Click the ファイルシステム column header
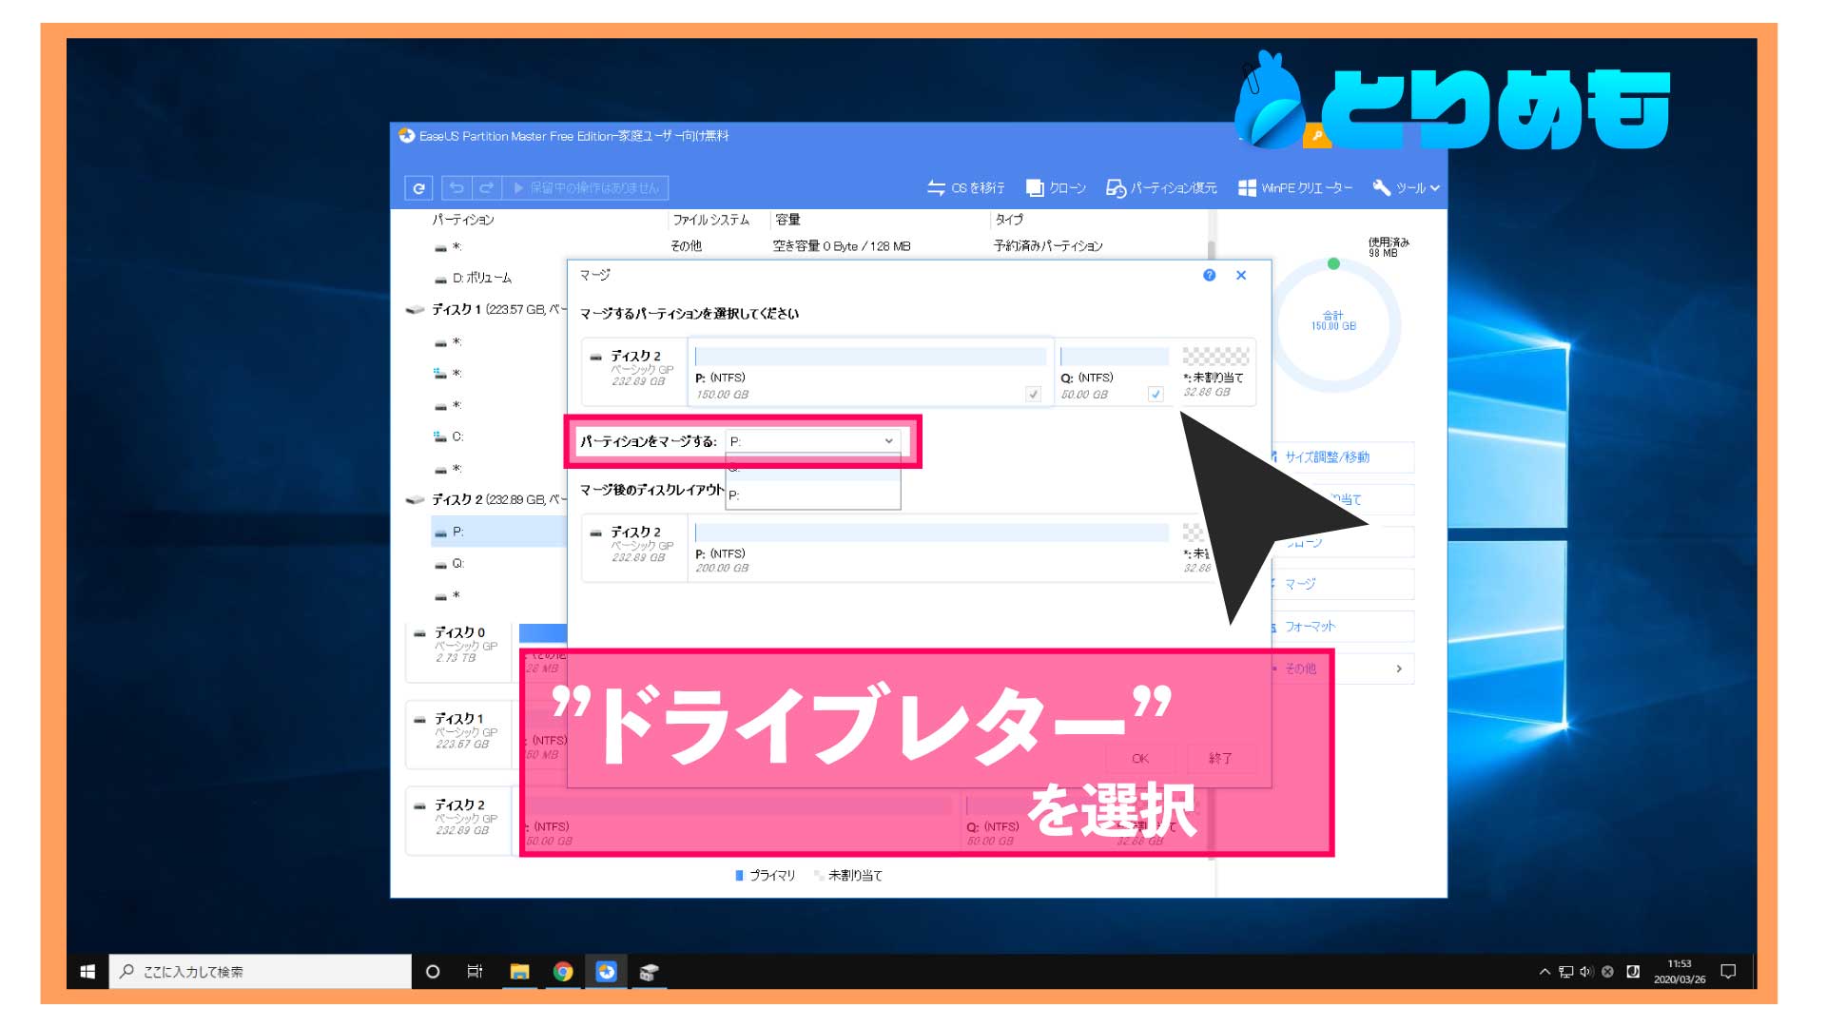 pos(711,220)
